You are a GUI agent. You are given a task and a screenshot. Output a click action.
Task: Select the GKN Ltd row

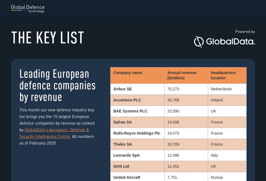(121, 166)
